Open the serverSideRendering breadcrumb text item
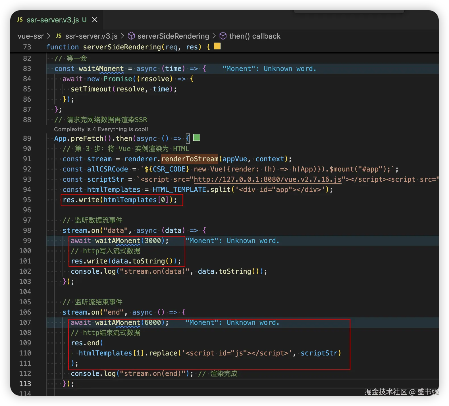 [x=173, y=36]
